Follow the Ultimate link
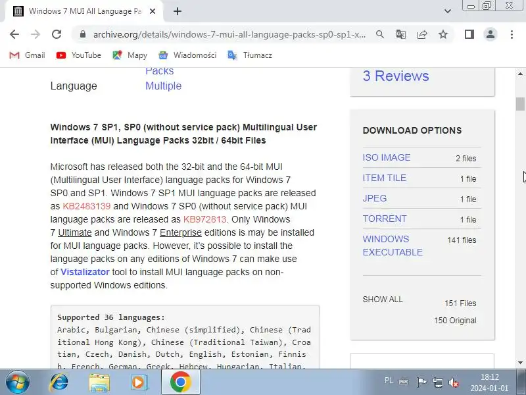Screen dimensions: 526x395 coord(75,232)
